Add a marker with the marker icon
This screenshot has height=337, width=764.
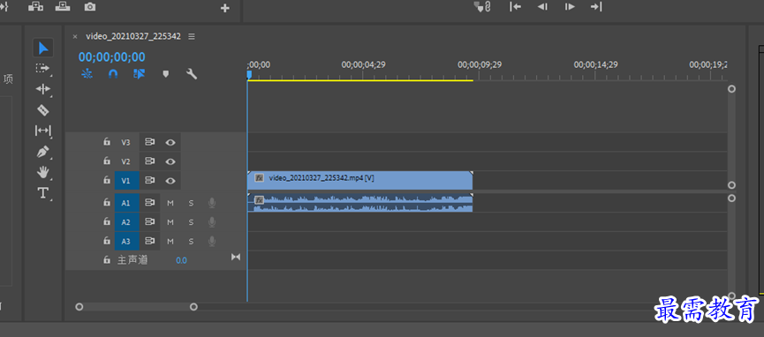(x=166, y=74)
